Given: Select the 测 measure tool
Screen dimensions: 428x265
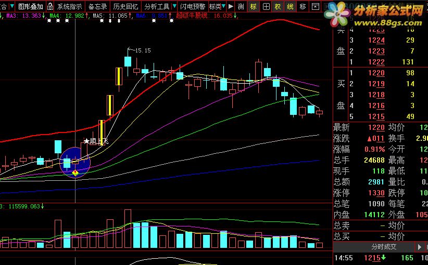Looking at the screenshot, I should pyautogui.click(x=241, y=6).
